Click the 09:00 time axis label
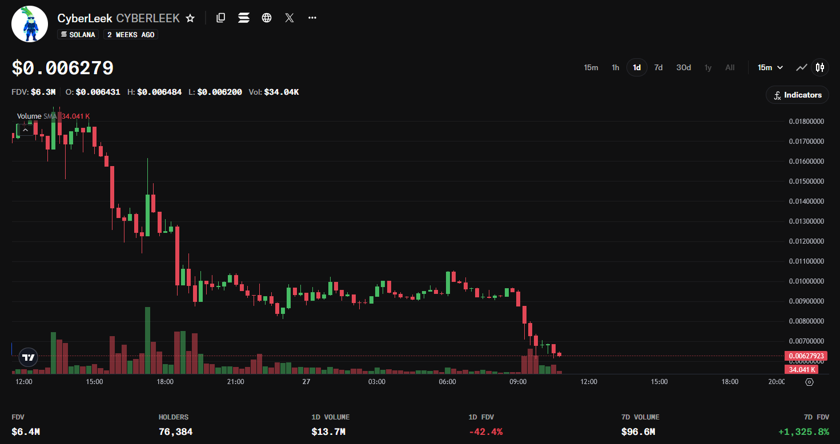 click(x=518, y=382)
